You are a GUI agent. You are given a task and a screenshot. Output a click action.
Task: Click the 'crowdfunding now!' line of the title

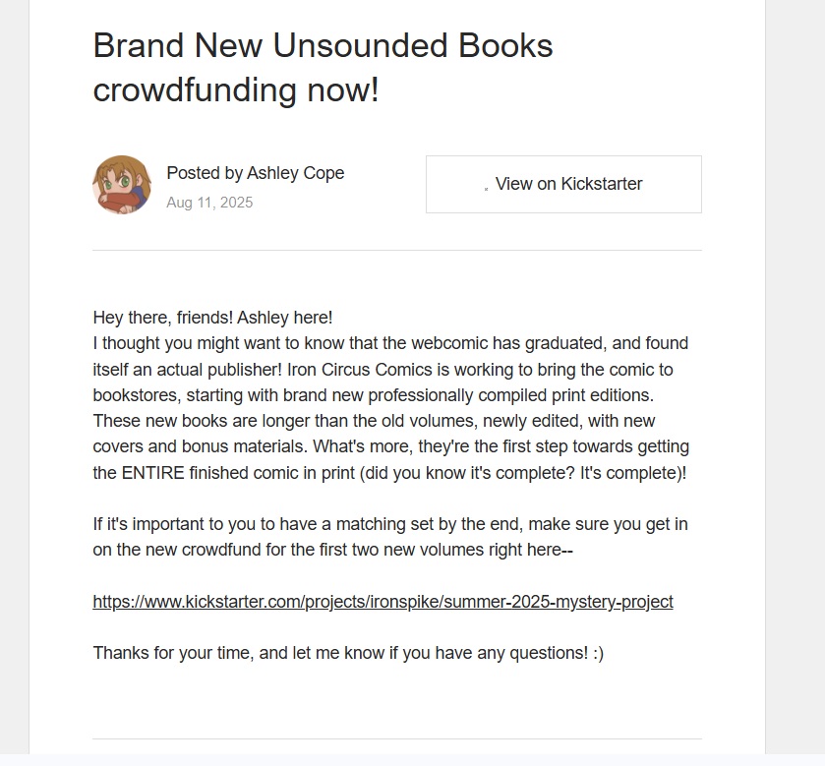235,90
